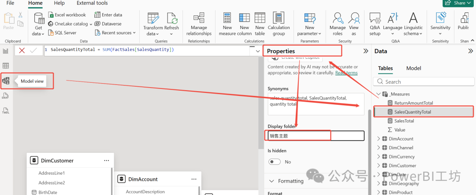Click Enter data
This screenshot has height=195, width=476.
[x=108, y=15]
